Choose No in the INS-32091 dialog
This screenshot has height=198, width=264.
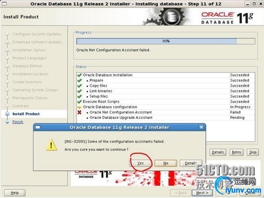[x=166, y=163]
